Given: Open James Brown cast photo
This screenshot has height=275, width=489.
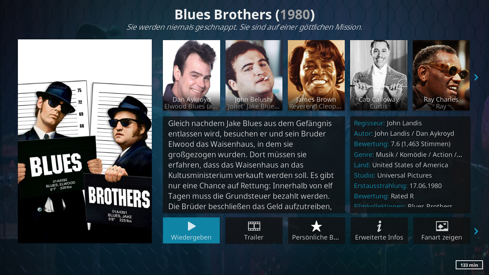Looking at the screenshot, I should tap(316, 75).
